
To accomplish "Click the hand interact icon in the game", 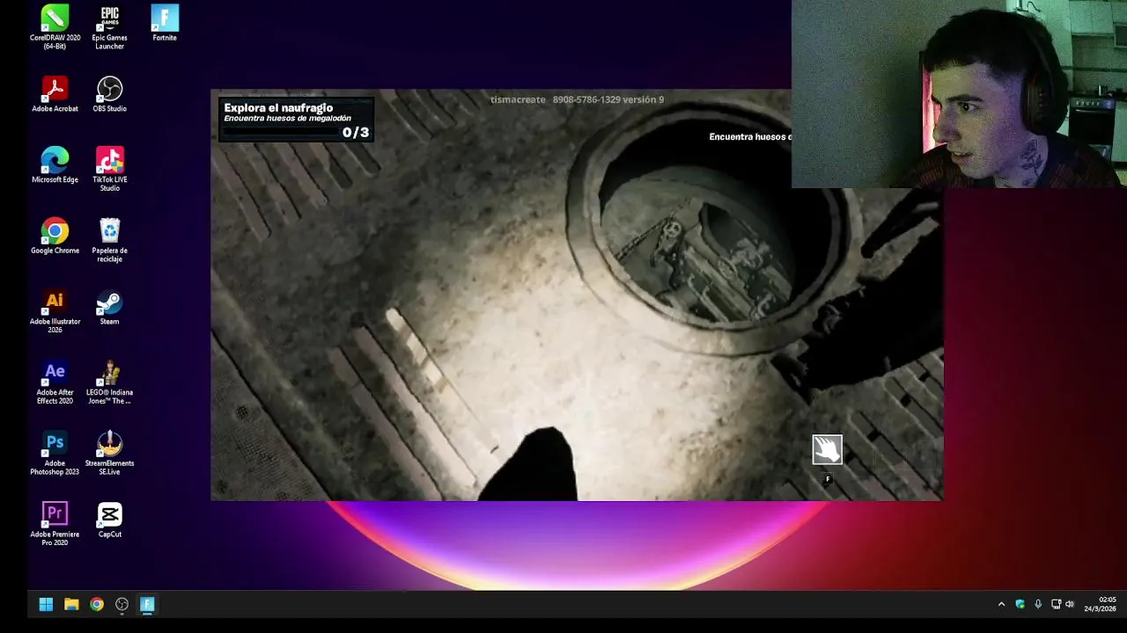I will click(x=827, y=450).
